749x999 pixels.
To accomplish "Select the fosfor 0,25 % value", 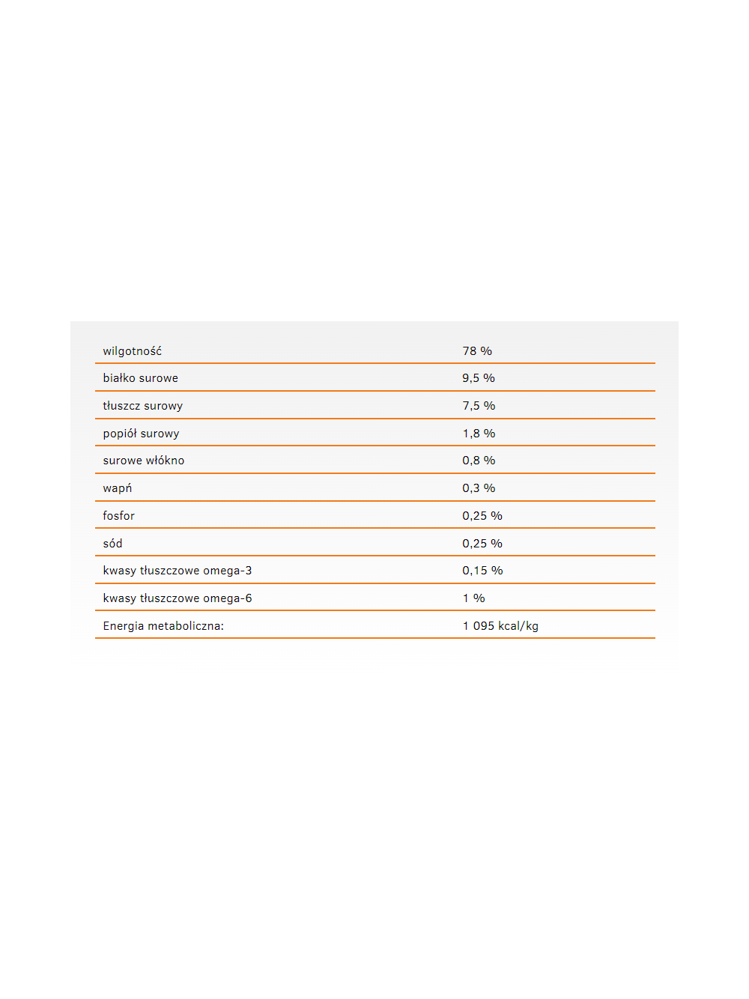I will [482, 516].
